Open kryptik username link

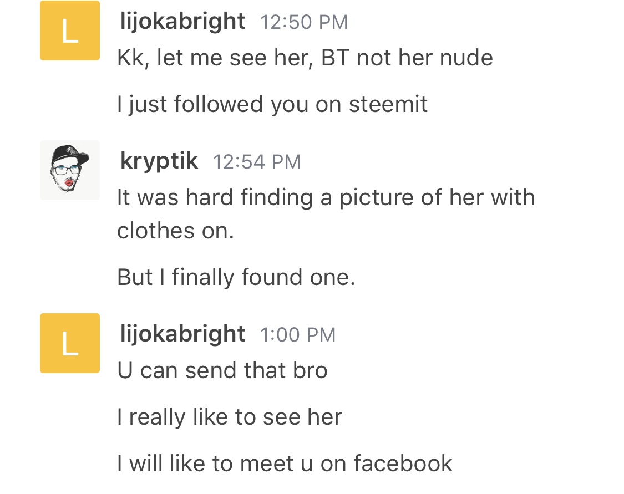tap(159, 161)
